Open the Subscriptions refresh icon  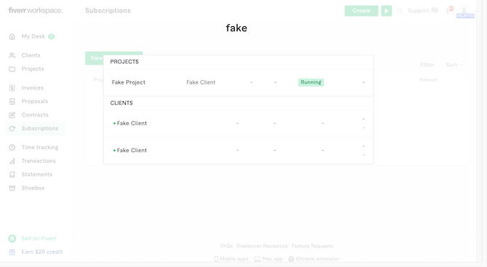coord(12,128)
